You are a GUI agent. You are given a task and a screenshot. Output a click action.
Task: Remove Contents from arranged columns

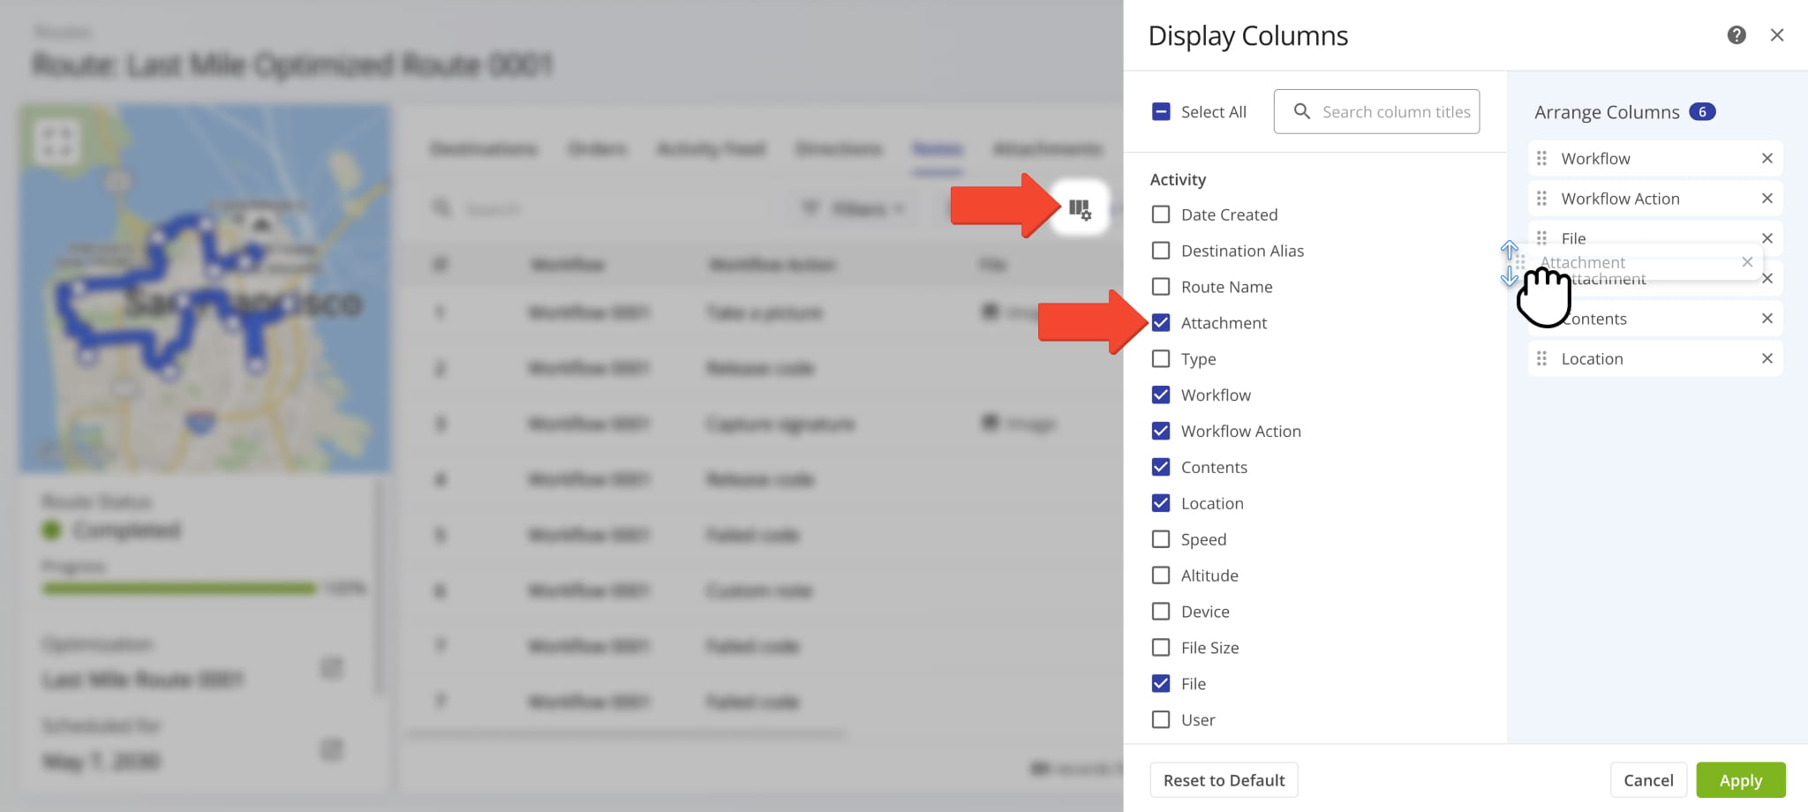(1767, 319)
